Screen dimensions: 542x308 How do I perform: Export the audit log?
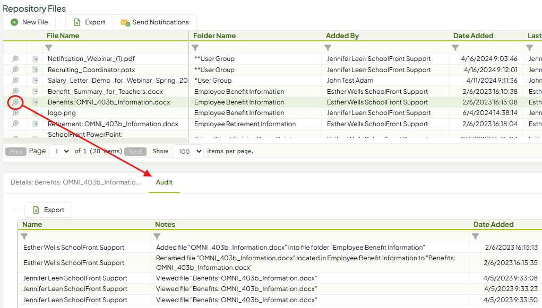[48, 210]
